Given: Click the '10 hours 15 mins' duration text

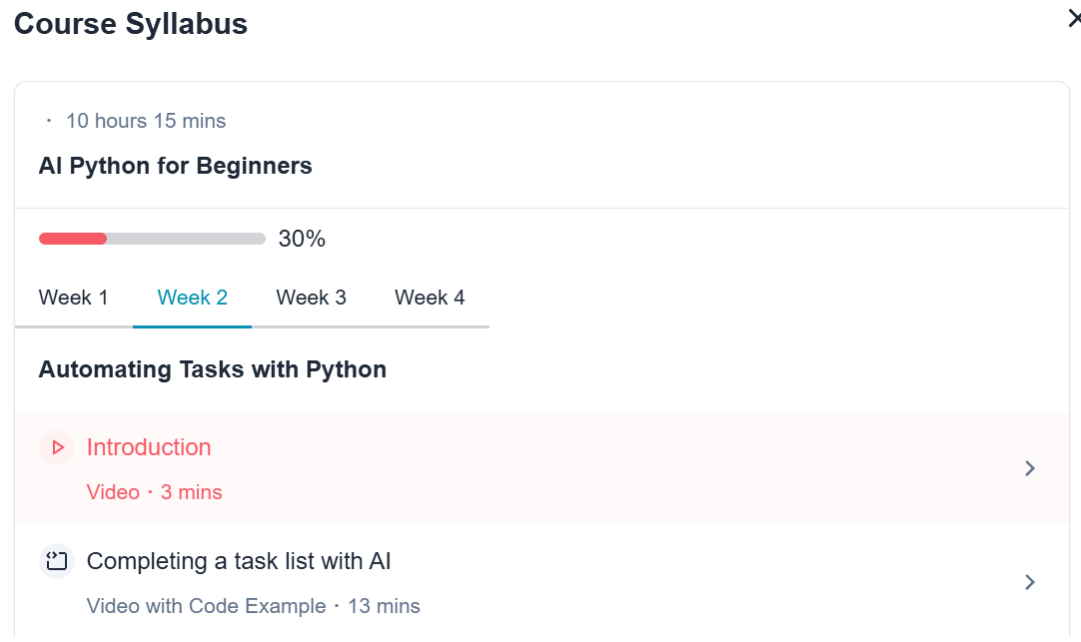Looking at the screenshot, I should point(146,121).
